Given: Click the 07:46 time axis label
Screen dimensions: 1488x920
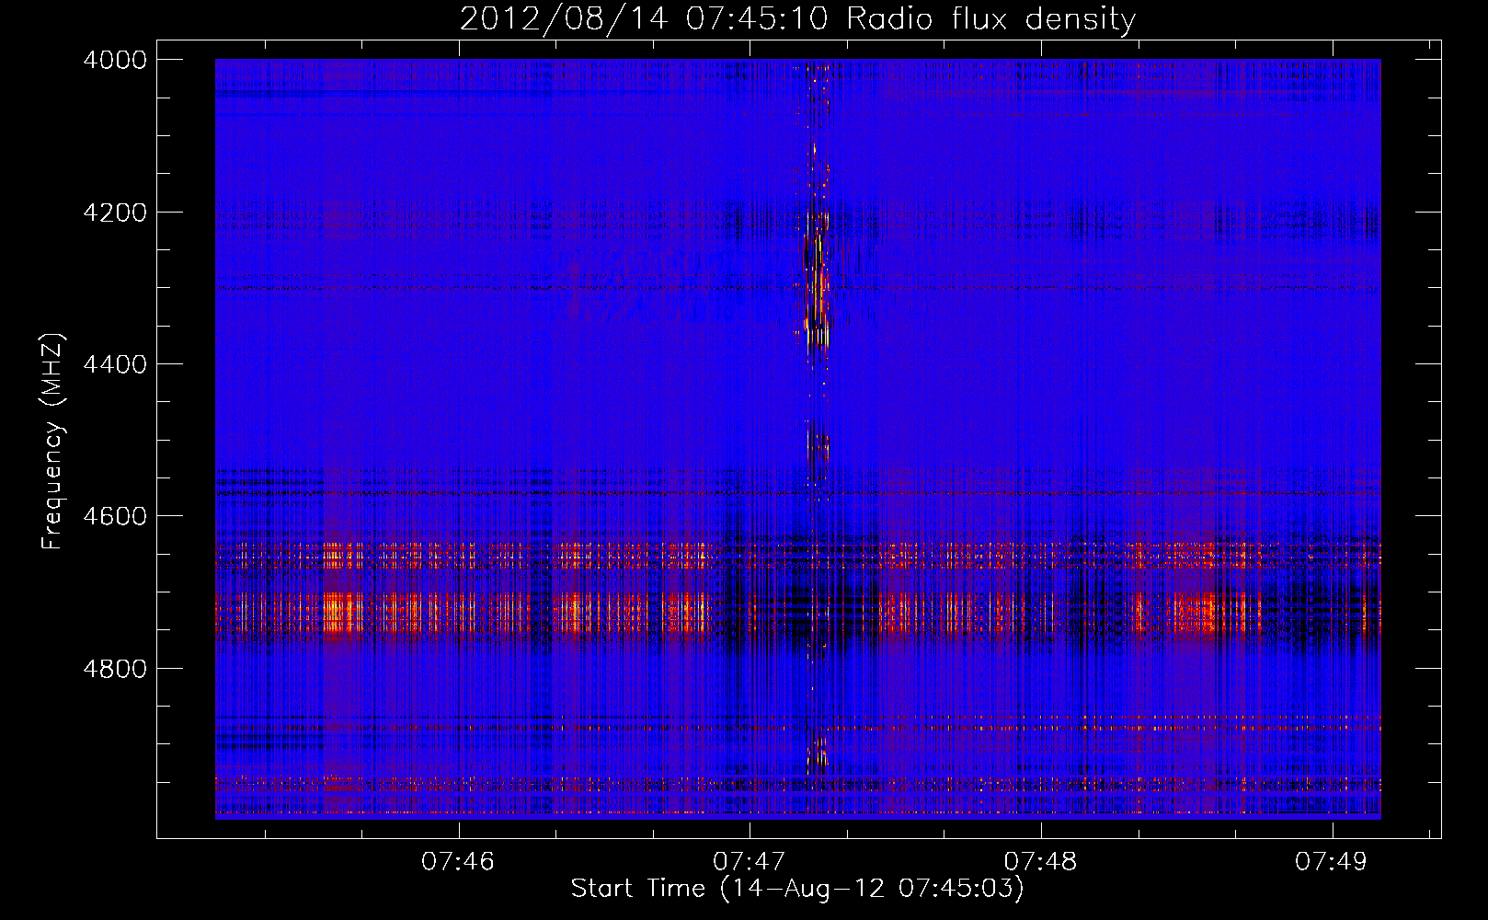Looking at the screenshot, I should click(x=458, y=862).
